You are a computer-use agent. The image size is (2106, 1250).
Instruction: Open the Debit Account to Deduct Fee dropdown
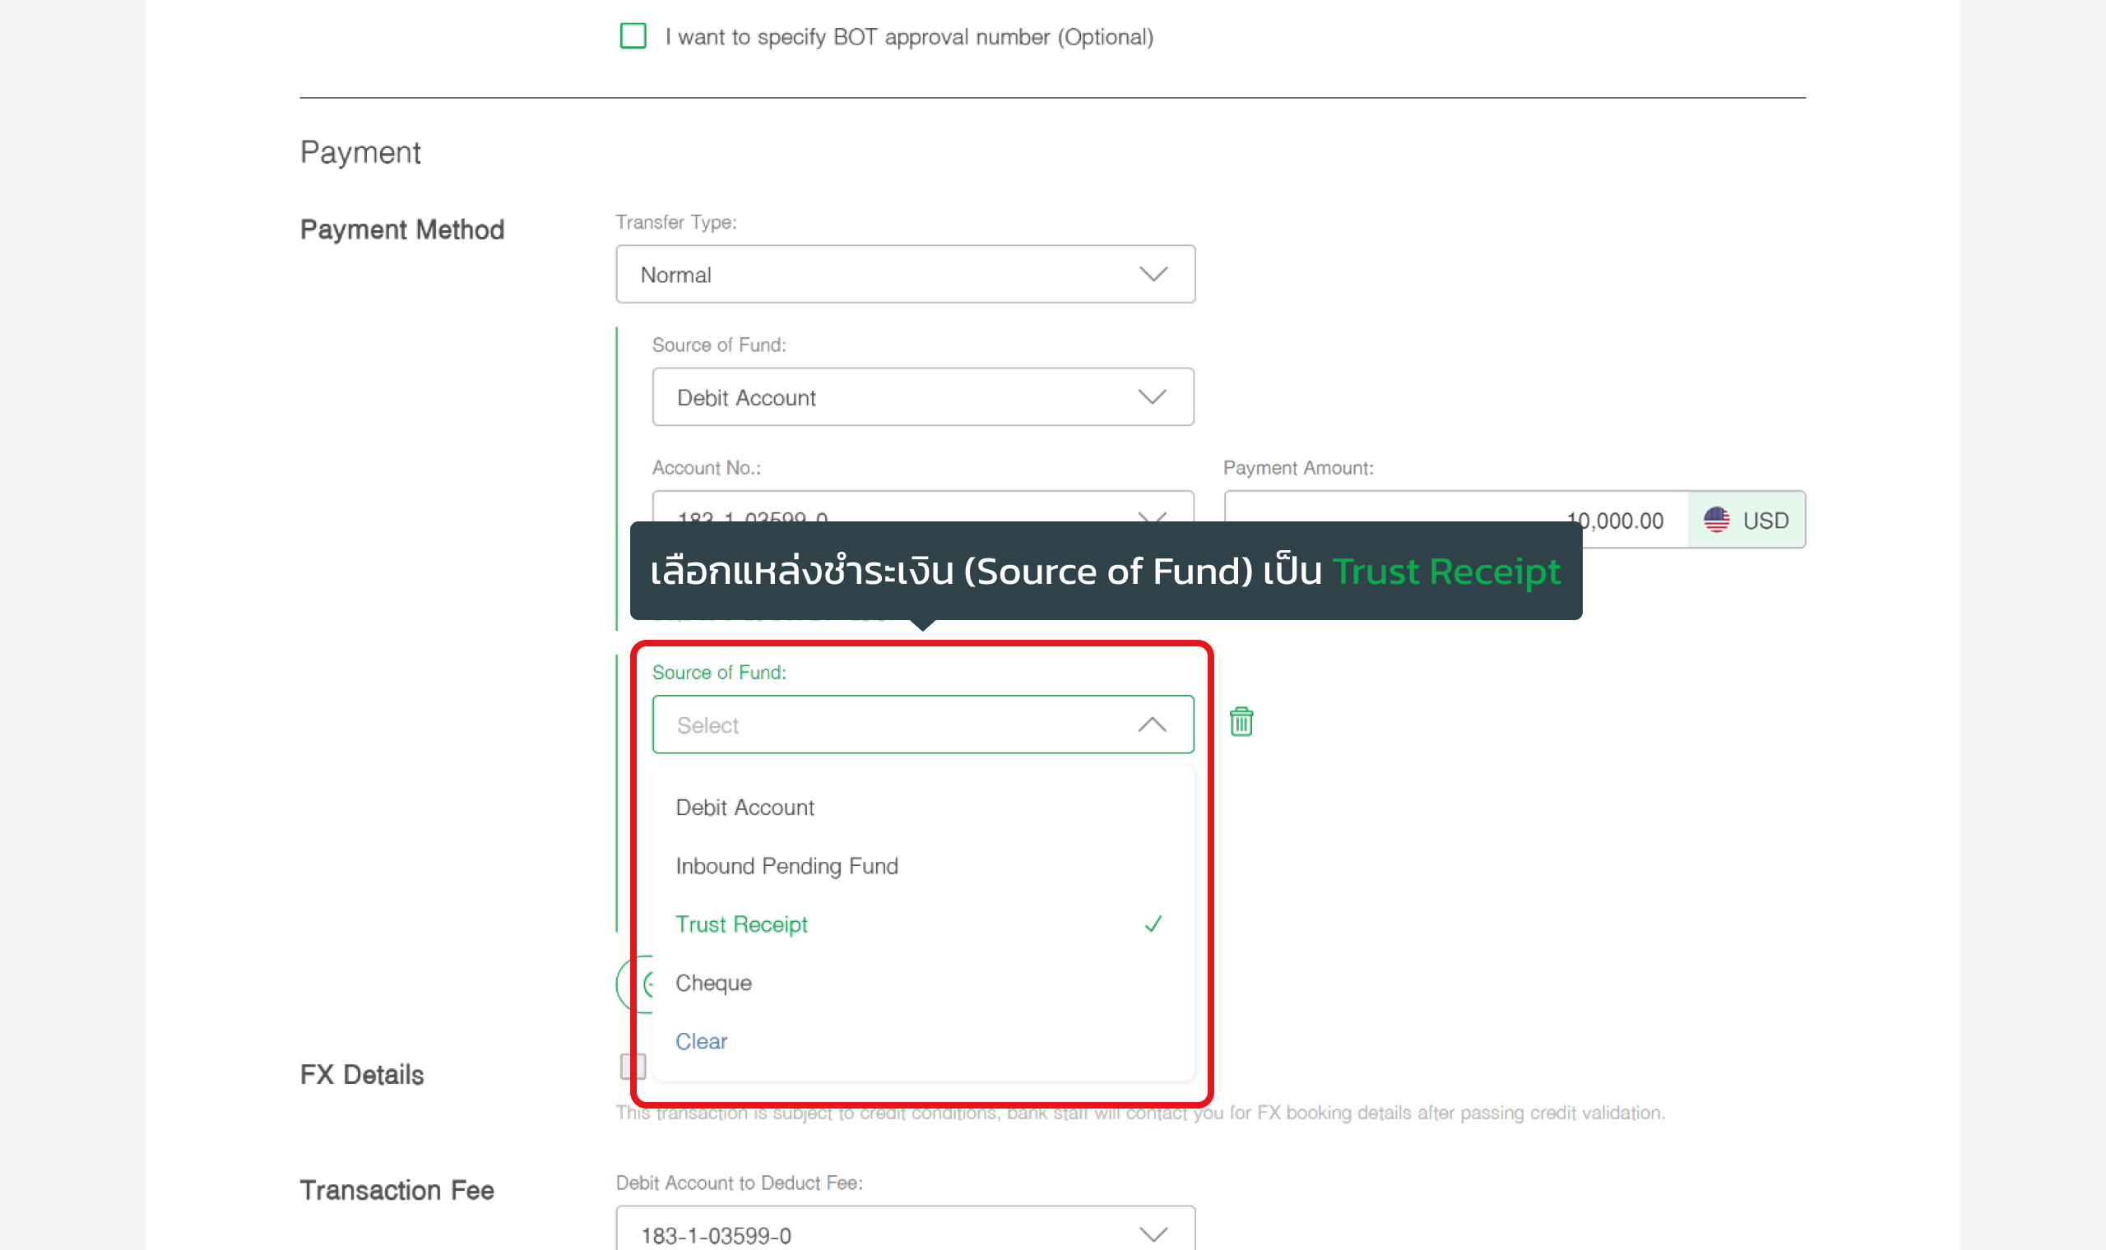click(906, 1228)
